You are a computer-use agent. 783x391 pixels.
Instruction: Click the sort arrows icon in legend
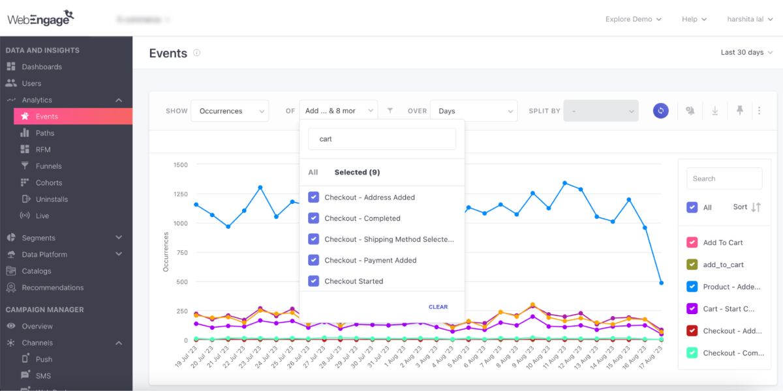click(x=756, y=207)
